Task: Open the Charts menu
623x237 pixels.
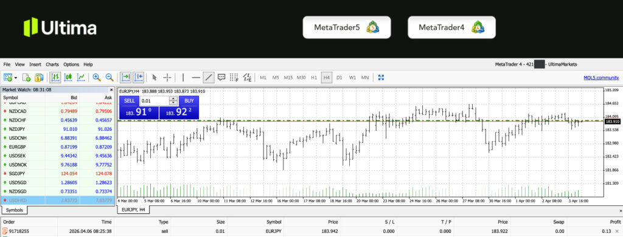Action: pos(52,64)
